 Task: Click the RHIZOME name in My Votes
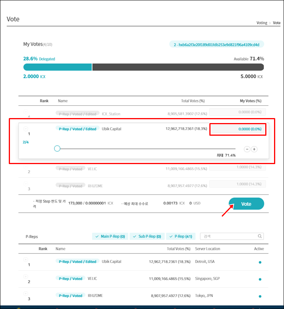click(x=95, y=186)
